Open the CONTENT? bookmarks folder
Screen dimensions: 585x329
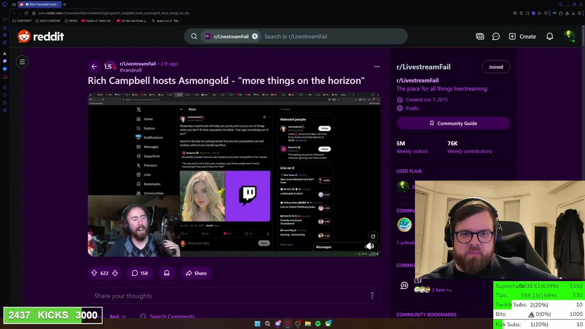tap(22, 21)
